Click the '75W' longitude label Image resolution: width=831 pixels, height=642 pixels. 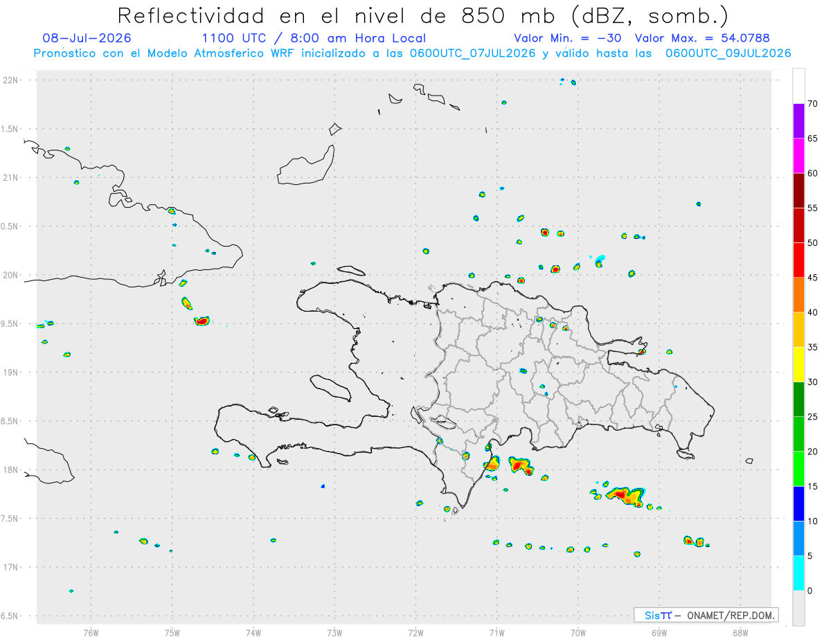(x=172, y=632)
